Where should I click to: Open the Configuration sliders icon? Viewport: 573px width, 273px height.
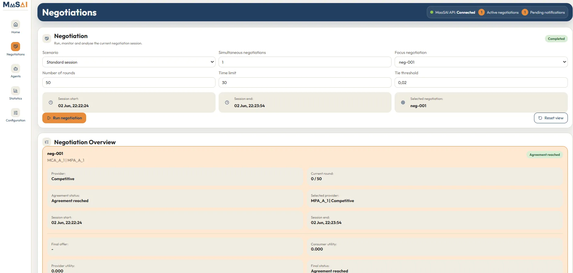point(16,113)
